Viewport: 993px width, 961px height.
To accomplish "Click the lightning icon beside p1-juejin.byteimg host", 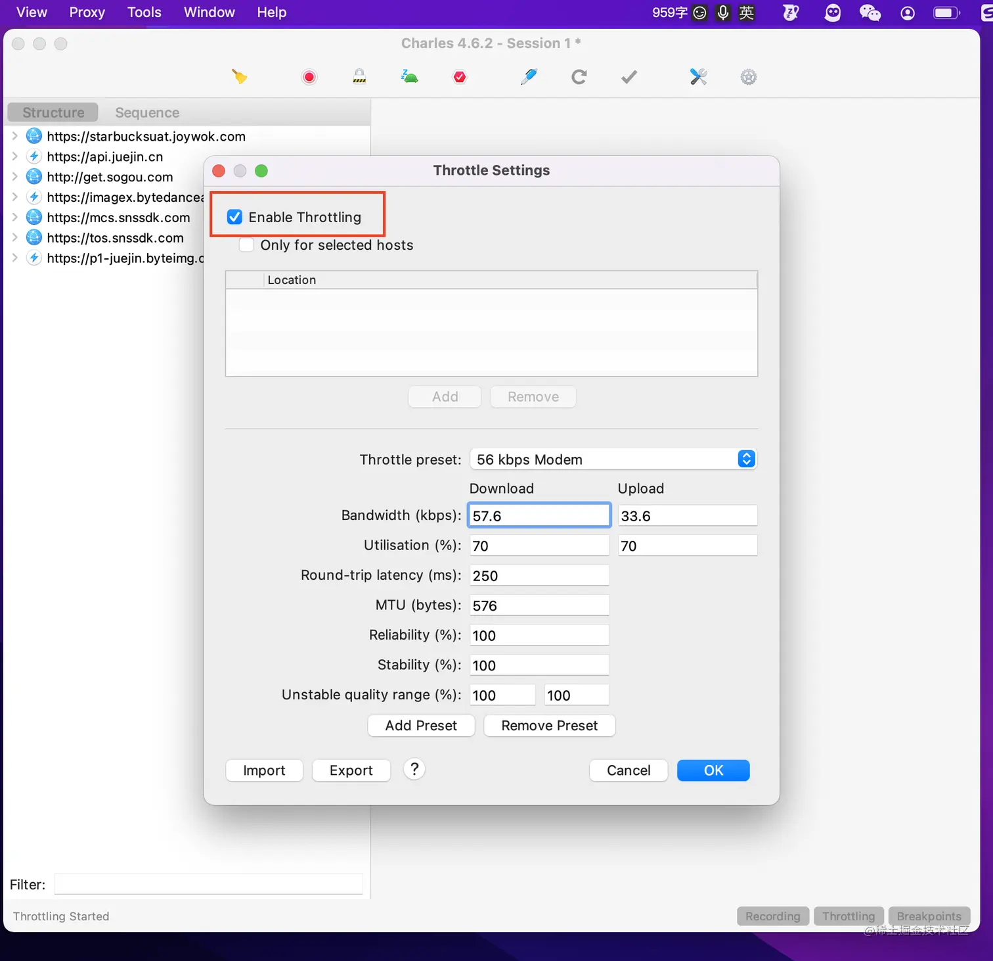I will click(x=34, y=258).
